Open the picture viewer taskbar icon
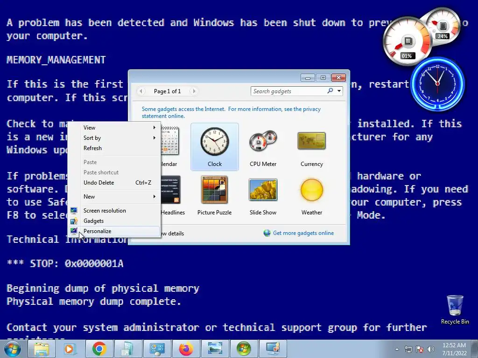This screenshot has width=478, height=358. tap(215, 349)
